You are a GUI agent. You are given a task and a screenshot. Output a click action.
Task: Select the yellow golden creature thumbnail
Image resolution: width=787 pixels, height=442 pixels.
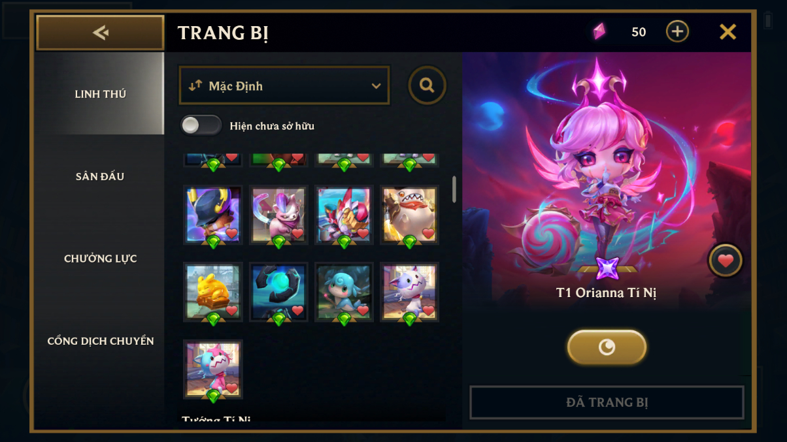tap(213, 292)
